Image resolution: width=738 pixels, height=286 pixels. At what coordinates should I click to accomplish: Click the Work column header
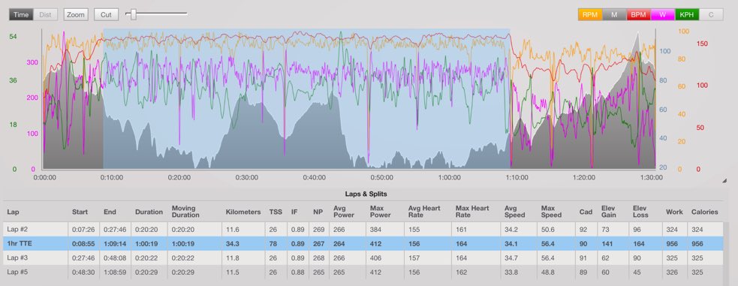coord(674,212)
